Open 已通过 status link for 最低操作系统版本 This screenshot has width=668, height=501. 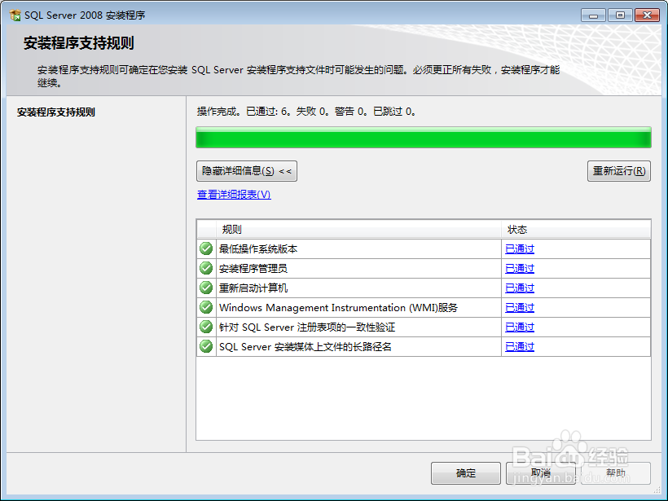pos(520,248)
